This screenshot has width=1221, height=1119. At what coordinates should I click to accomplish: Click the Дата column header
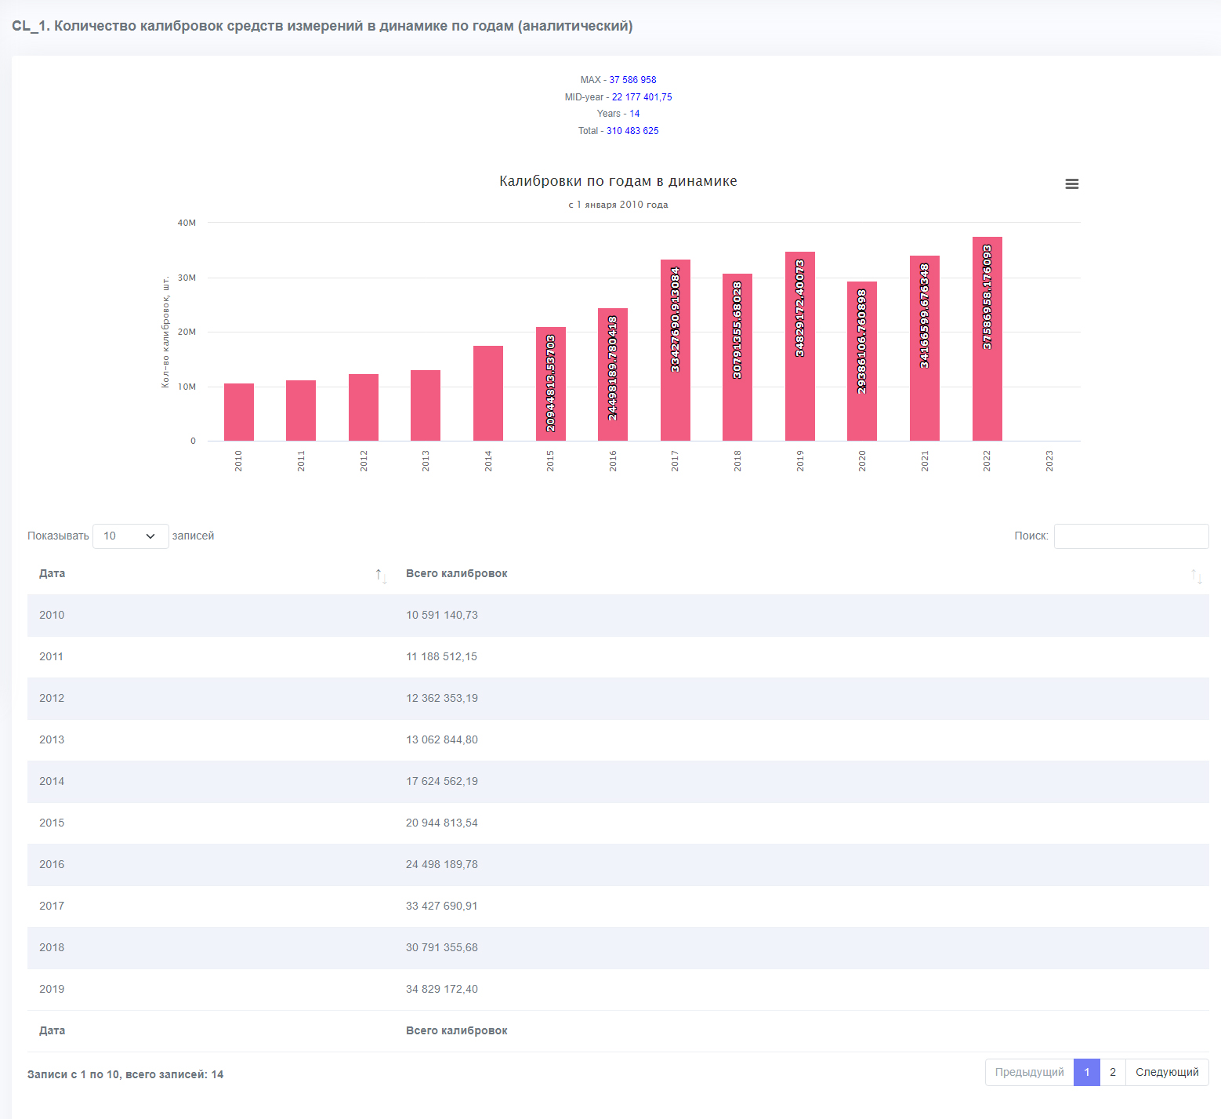tap(53, 573)
